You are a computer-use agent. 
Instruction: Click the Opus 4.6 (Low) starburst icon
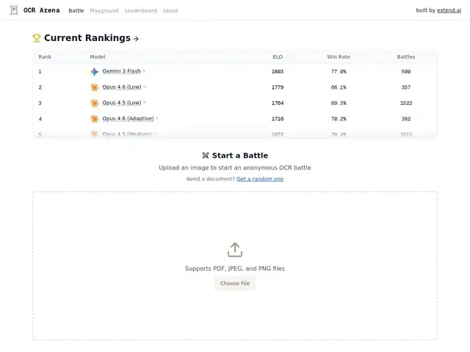tap(95, 87)
